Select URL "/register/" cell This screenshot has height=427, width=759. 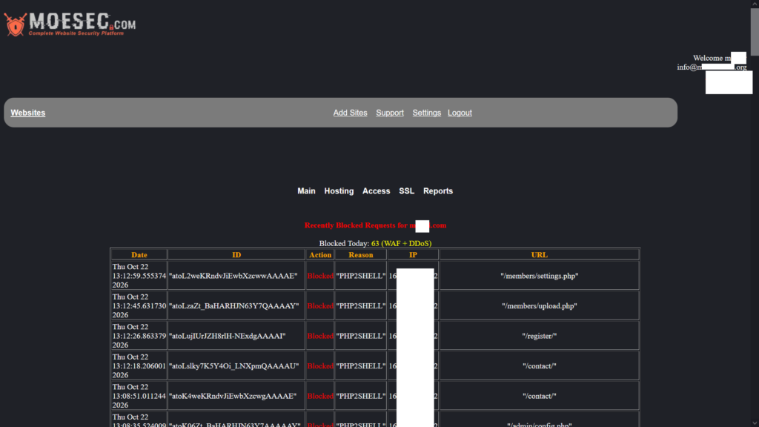(540, 336)
